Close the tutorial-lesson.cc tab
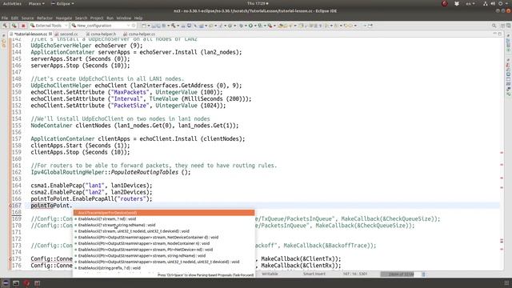The height and width of the screenshot is (288, 512). 50,34
